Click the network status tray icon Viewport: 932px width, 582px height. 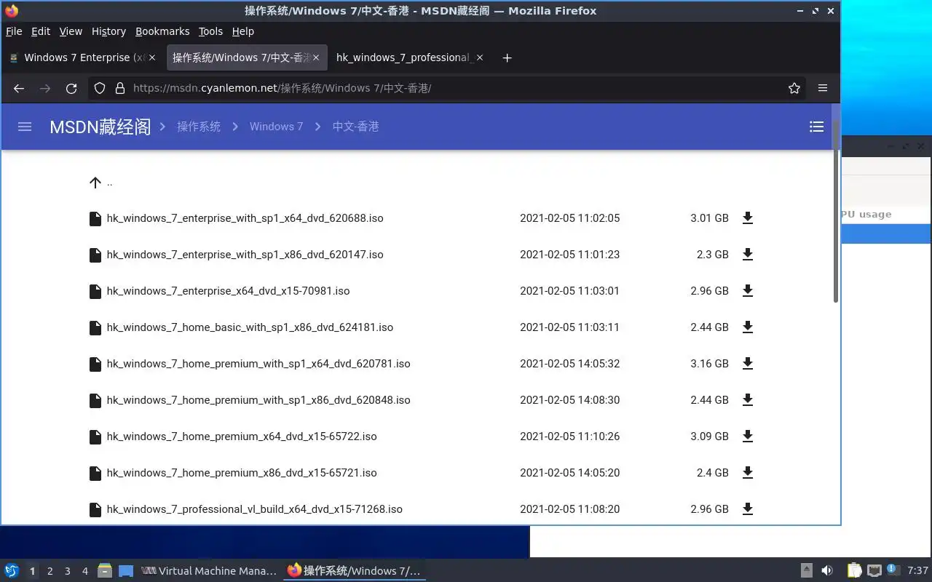[x=874, y=571]
